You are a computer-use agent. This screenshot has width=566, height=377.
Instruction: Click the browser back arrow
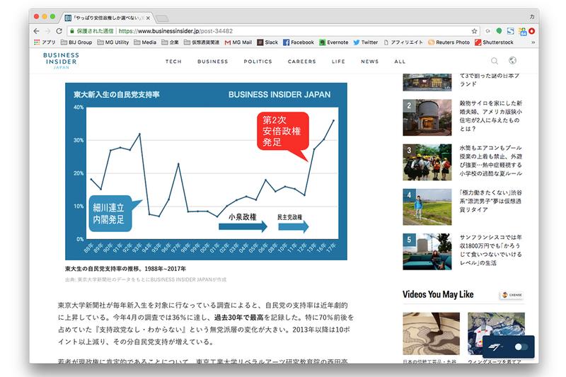coord(36,31)
